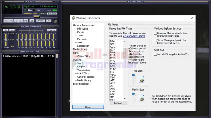
Task: Click the Previous track button in Winamp
Action: point(6,21)
